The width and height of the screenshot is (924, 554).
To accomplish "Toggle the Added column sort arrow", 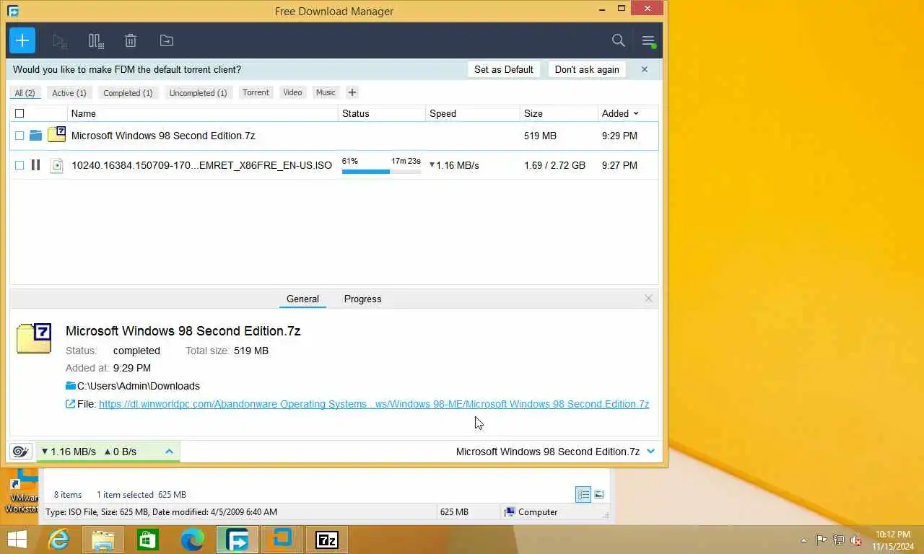I will [x=636, y=113].
